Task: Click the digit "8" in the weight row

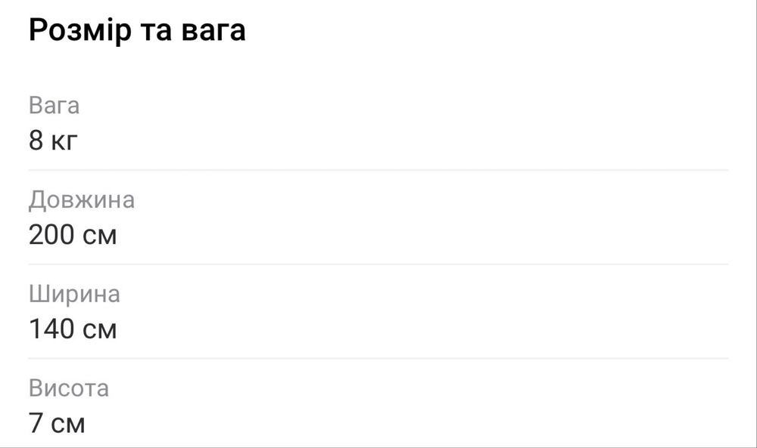Action: click(36, 141)
